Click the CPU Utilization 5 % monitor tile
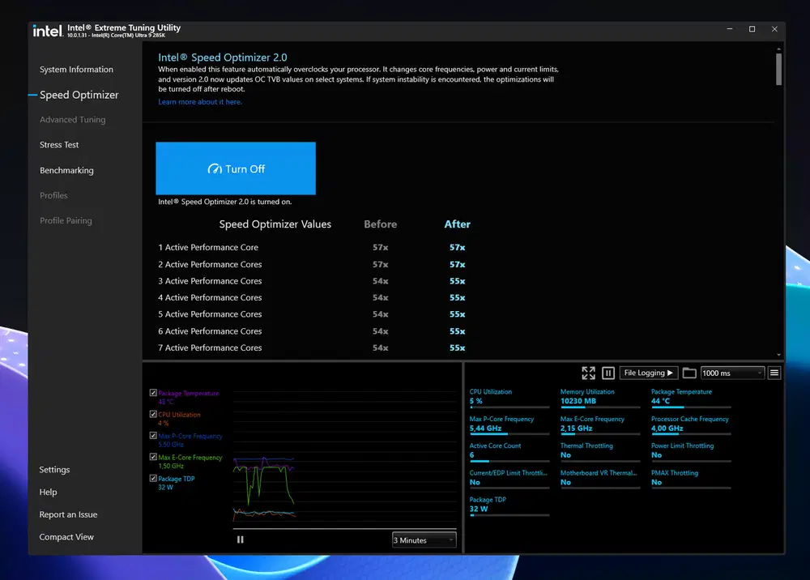The height and width of the screenshot is (580, 810). [x=509, y=397]
